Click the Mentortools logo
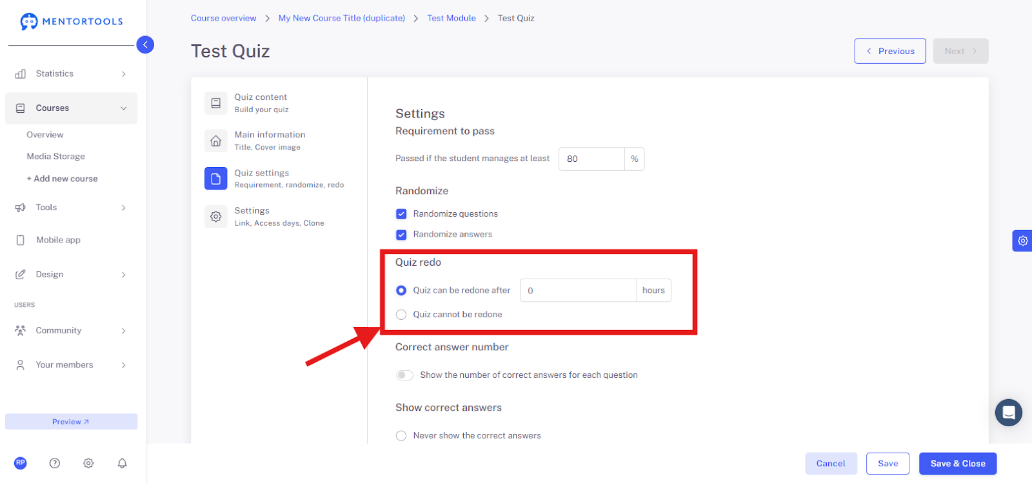1032x483 pixels. 71,21
